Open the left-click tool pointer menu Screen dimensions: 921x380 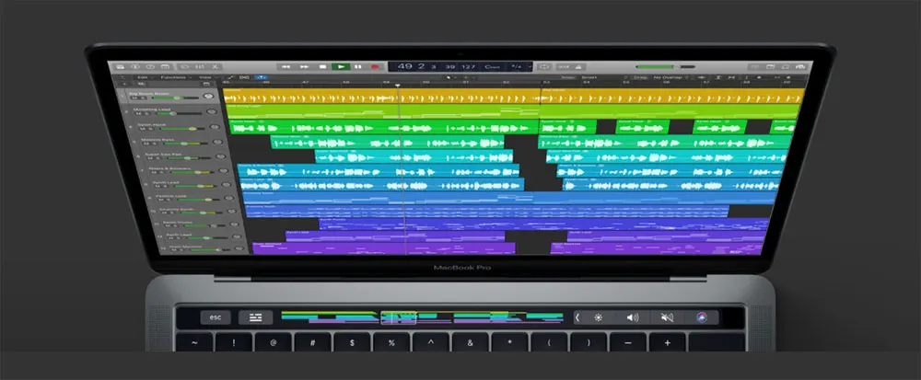click(x=450, y=77)
